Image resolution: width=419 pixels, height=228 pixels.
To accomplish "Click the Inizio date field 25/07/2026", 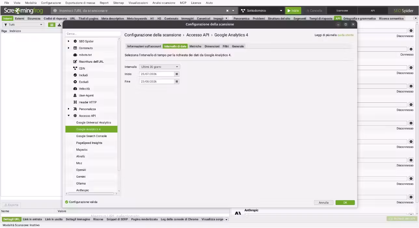I will 157,74.
